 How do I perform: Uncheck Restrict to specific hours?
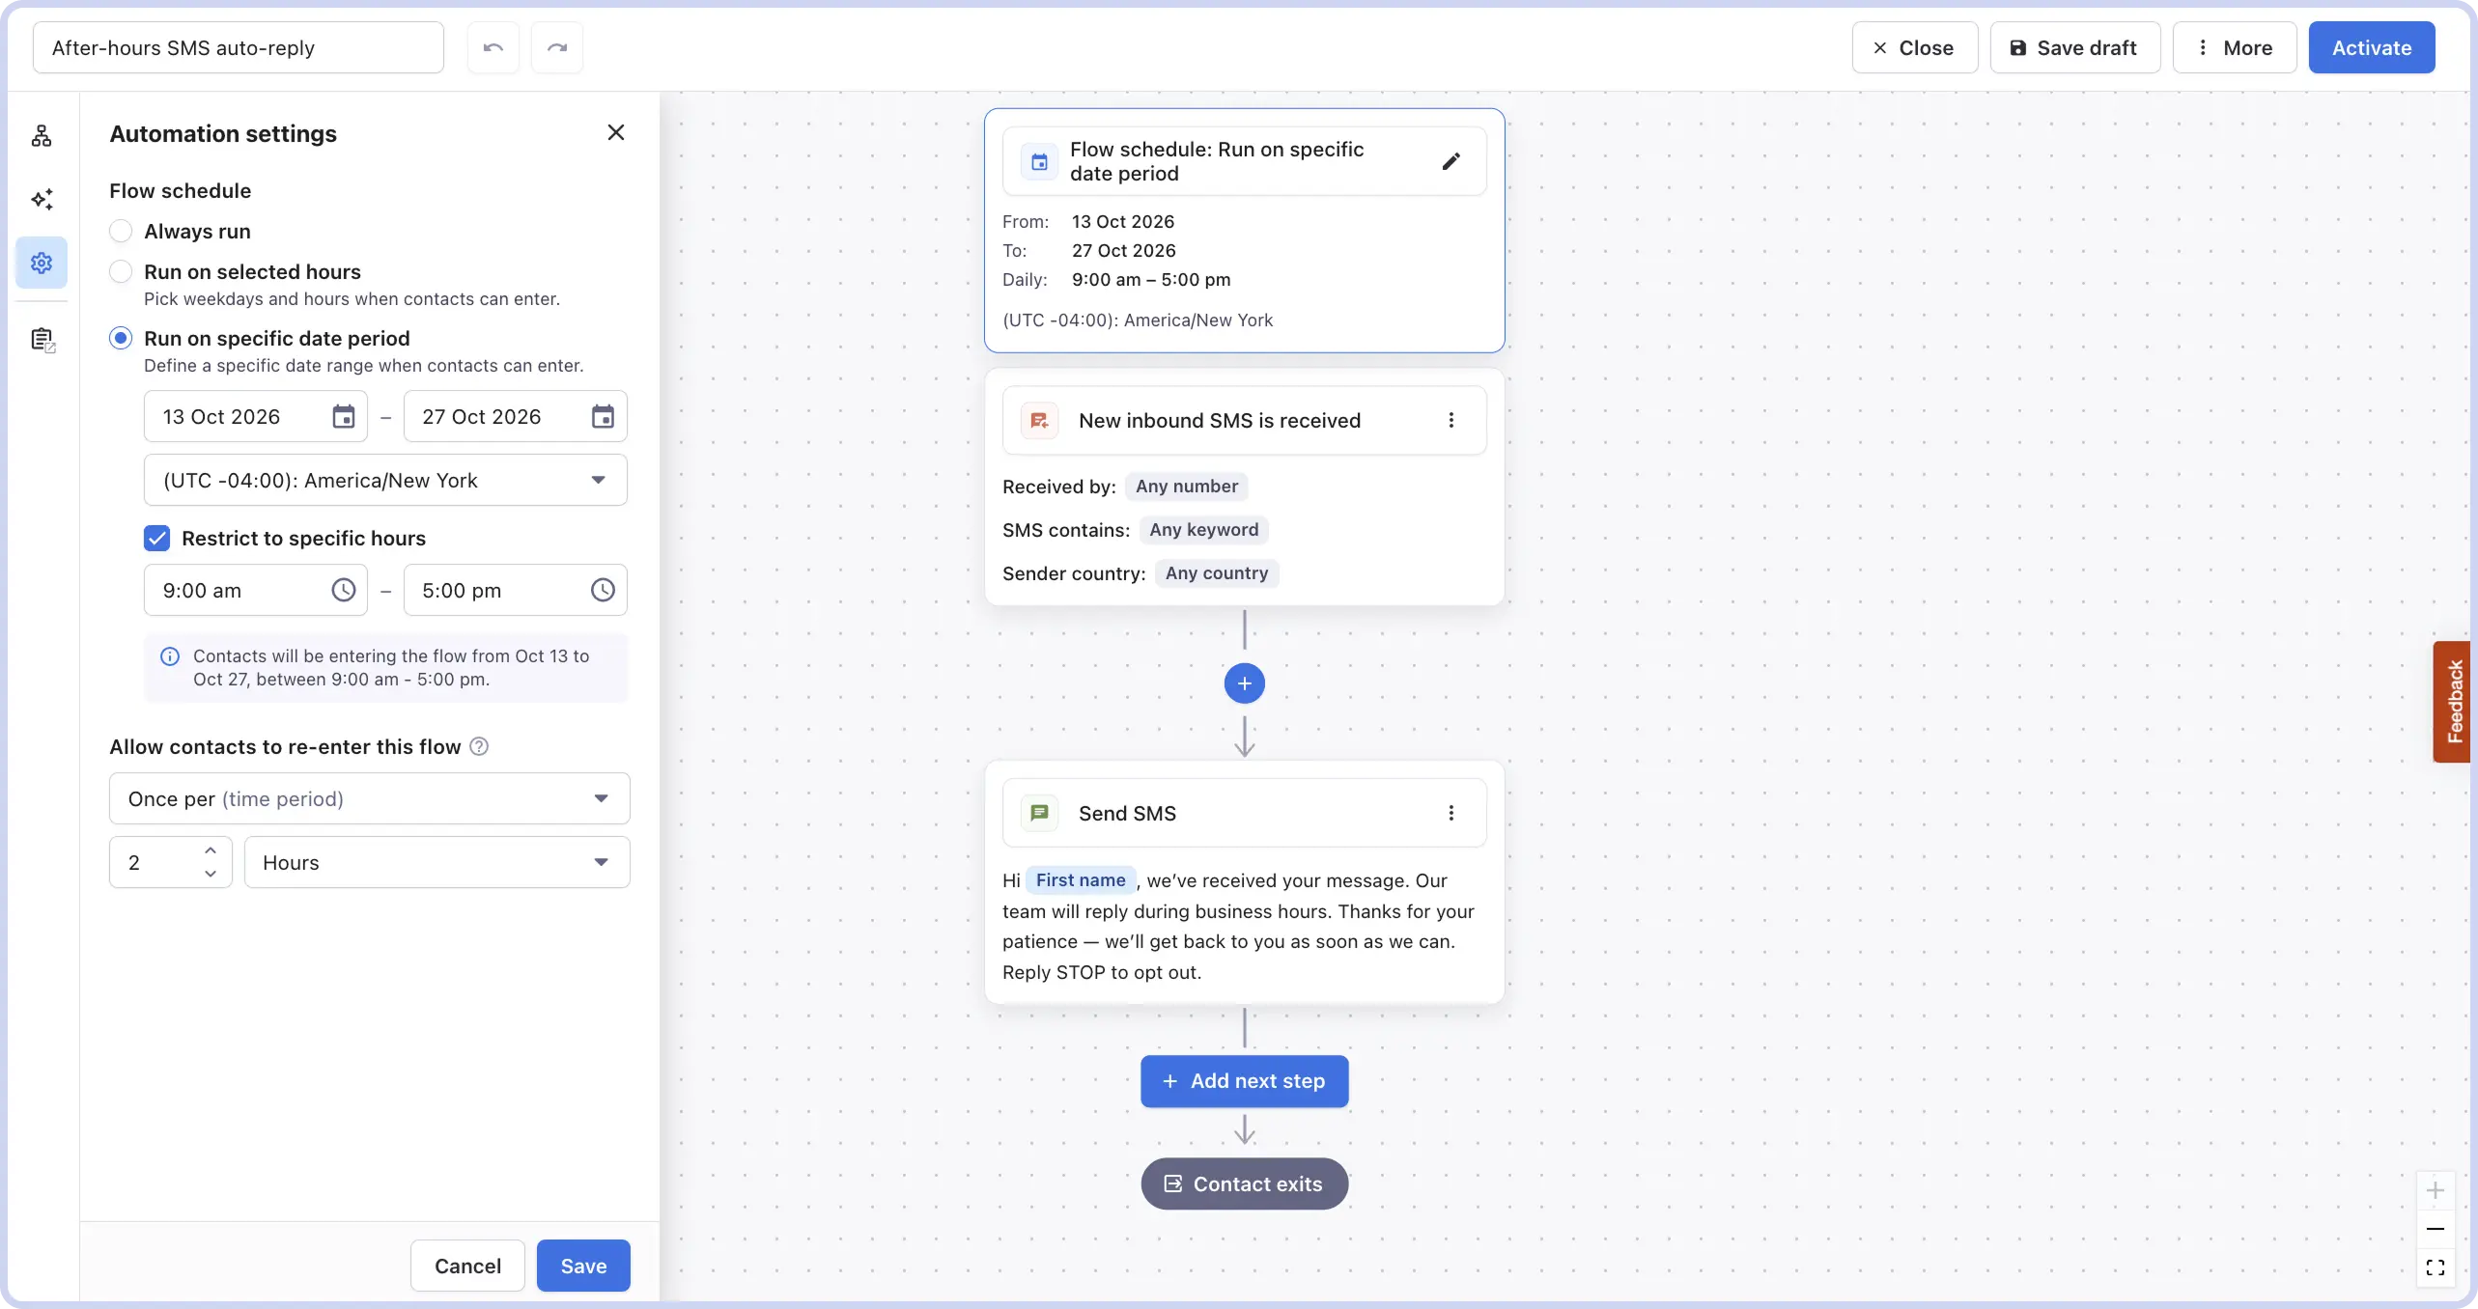coord(156,538)
